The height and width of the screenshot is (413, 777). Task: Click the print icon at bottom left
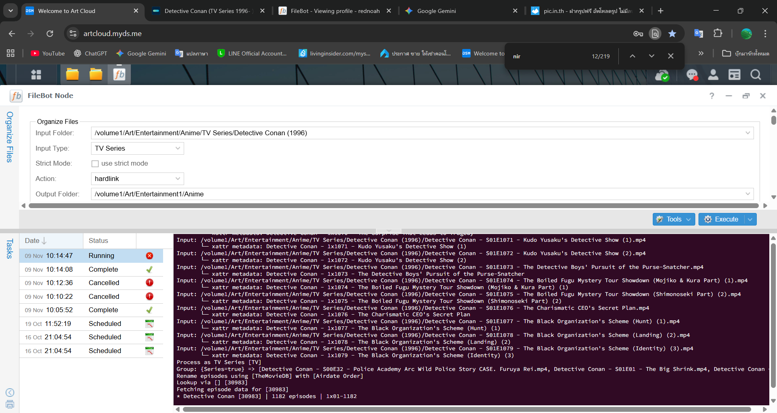coord(10,404)
